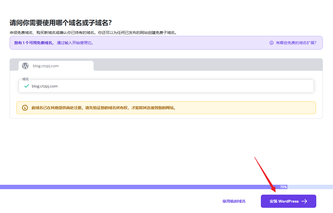Click the unfilled end of the progress bar
Viewport: 333px width, 213px height.
tap(310, 187)
